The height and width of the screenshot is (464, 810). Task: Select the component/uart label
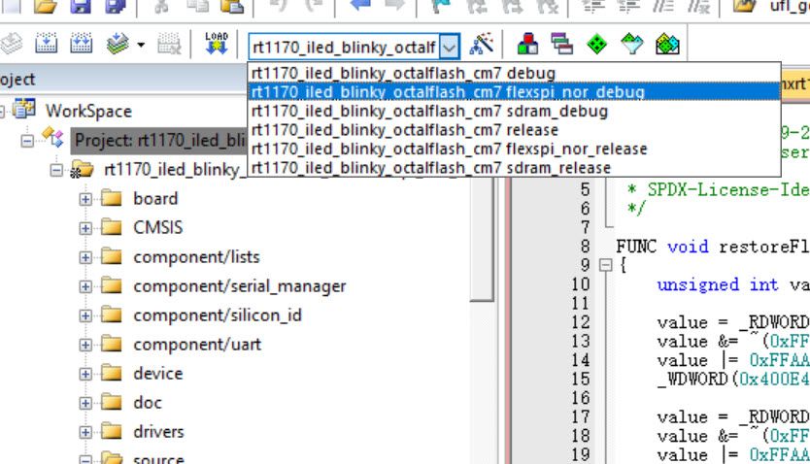click(x=197, y=345)
